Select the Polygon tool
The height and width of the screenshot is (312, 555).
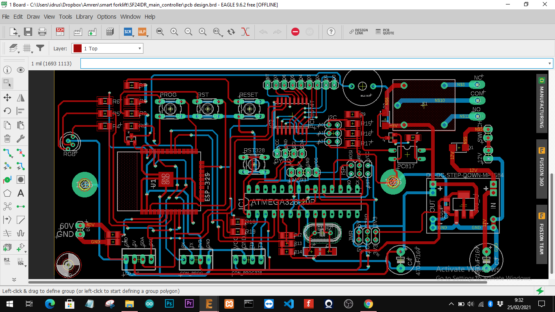(x=7, y=193)
